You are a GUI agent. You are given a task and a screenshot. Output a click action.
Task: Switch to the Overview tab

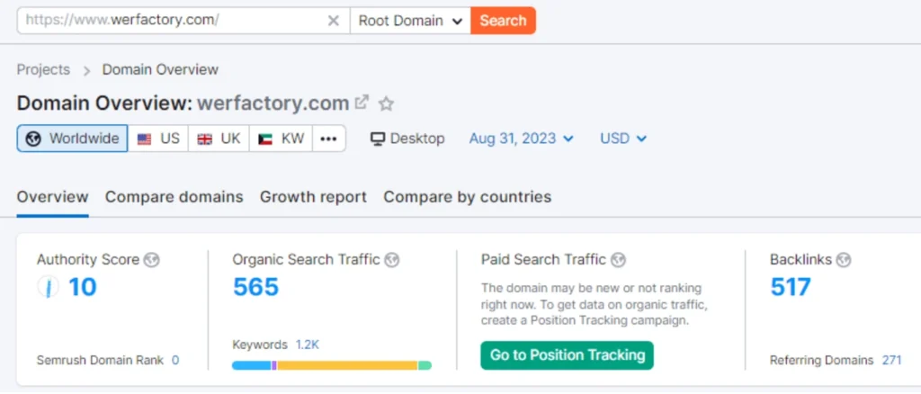click(53, 197)
